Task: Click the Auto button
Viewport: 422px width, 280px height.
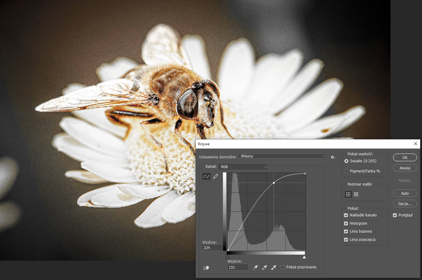Action: click(405, 193)
